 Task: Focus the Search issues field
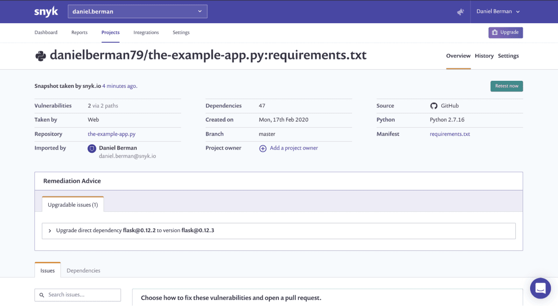coord(78,295)
